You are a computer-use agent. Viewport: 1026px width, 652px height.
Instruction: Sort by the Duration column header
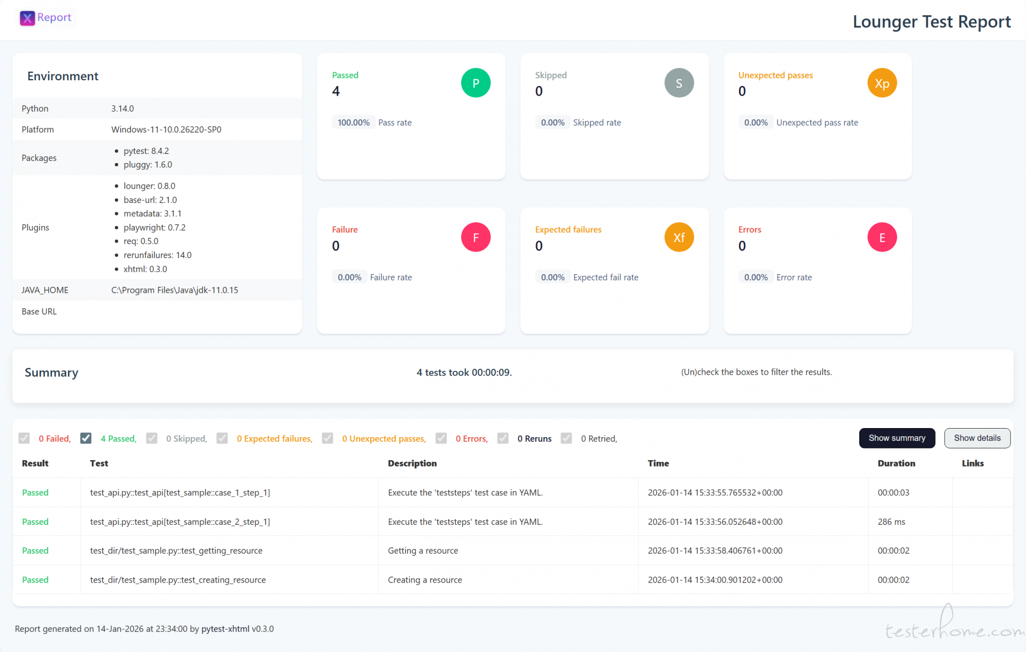click(x=896, y=463)
